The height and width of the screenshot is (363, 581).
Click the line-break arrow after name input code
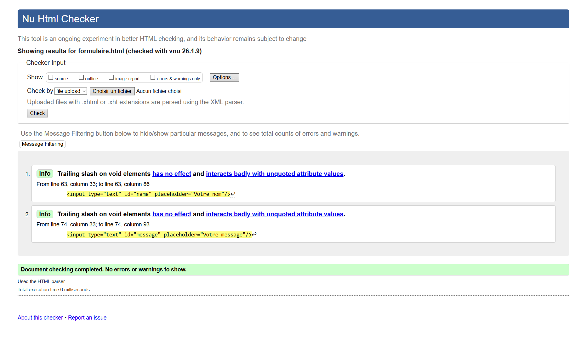(233, 194)
